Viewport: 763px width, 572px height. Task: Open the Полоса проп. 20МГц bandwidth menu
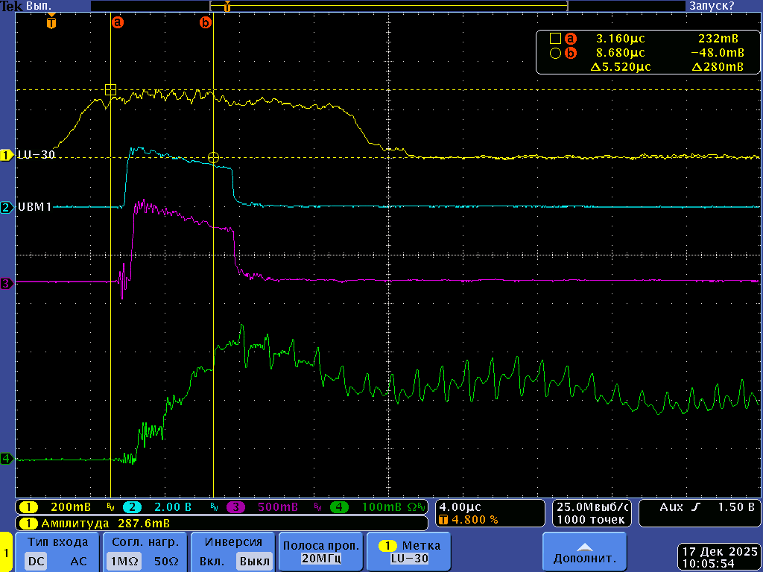(x=320, y=552)
